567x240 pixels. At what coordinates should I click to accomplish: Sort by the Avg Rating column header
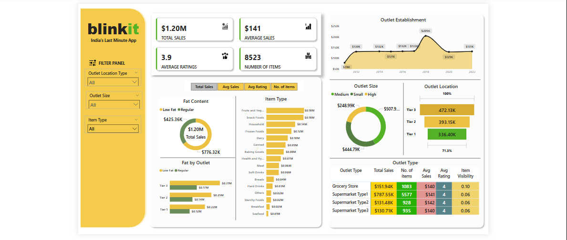click(x=443, y=173)
